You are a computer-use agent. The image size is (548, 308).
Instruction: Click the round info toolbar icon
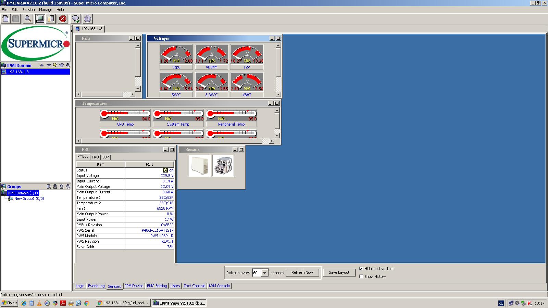[x=88, y=19]
